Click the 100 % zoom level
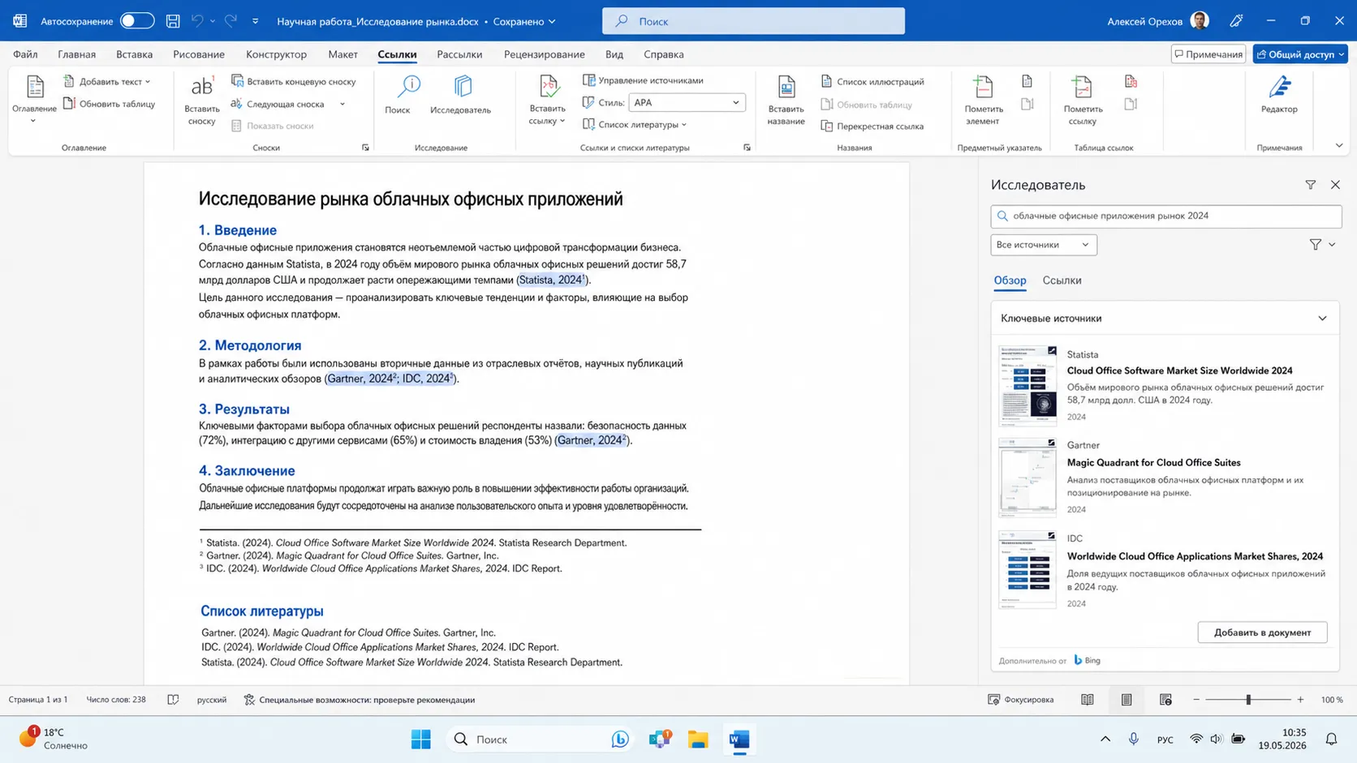This screenshot has height=763, width=1357. coord(1332,700)
